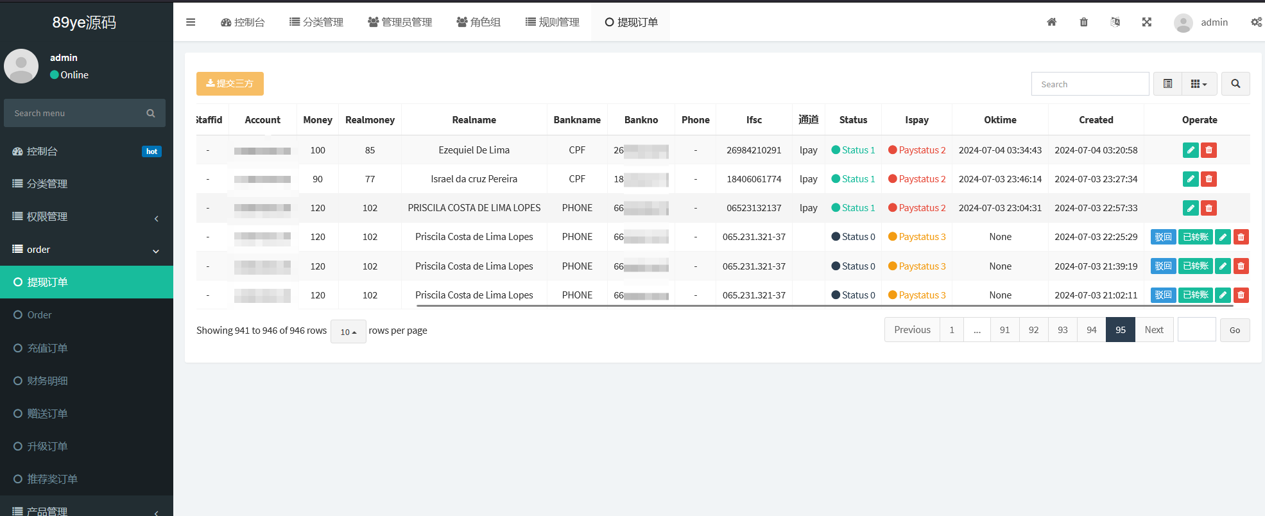
Task: Go to the Previous page
Action: [x=912, y=330]
